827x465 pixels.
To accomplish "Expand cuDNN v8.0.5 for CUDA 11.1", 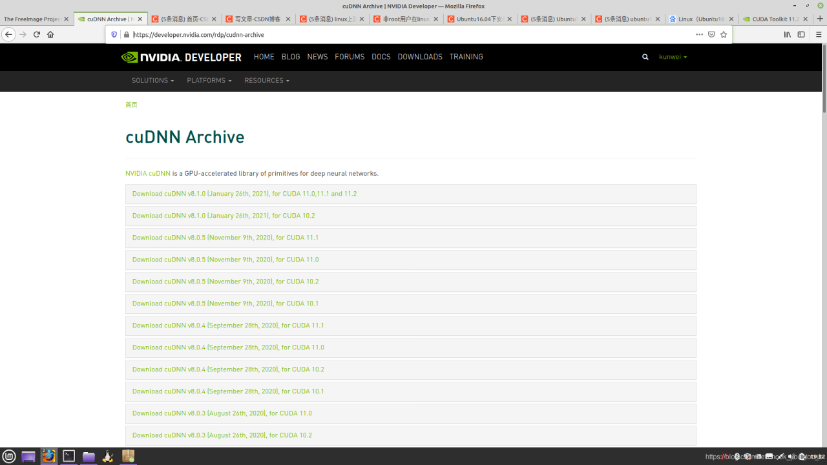I will (x=410, y=238).
